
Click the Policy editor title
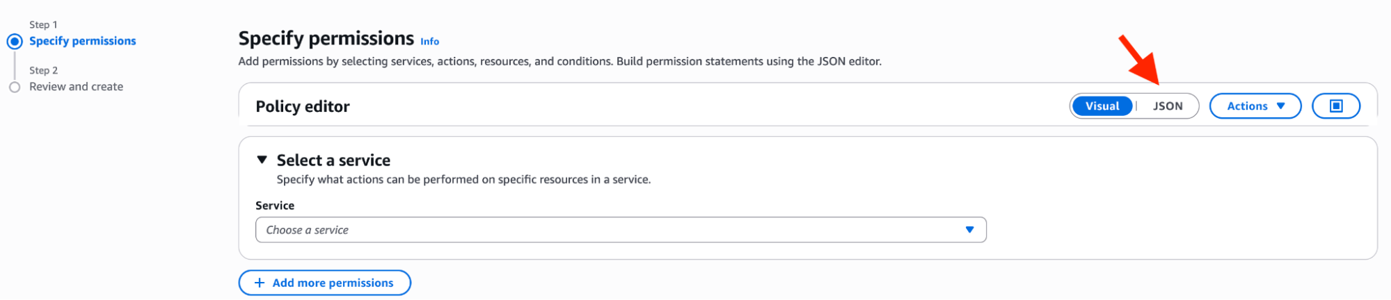[303, 106]
